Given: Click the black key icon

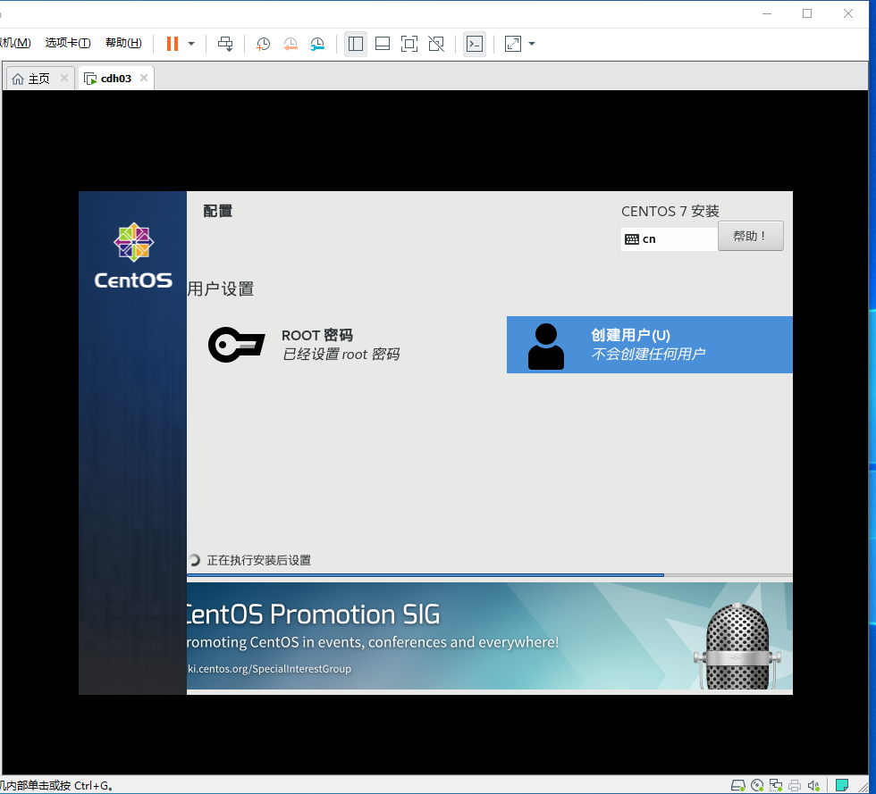Looking at the screenshot, I should point(236,345).
